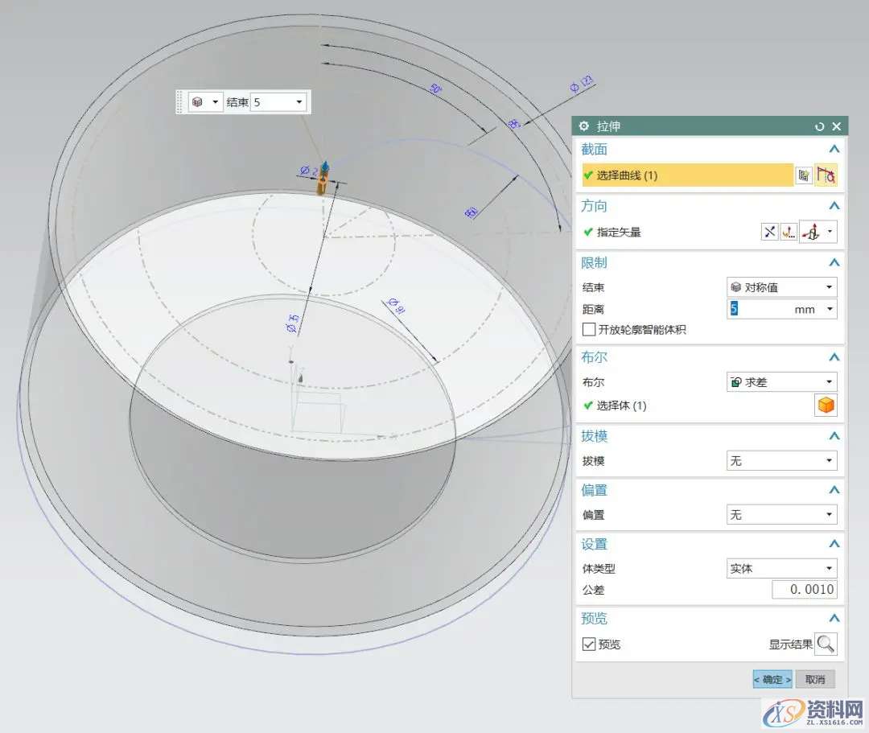Viewport: 869px width, 733px height.
Task: Collapse the 拔模 section
Action: [x=834, y=436]
